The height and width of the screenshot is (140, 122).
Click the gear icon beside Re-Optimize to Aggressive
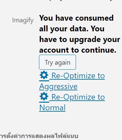44,75
